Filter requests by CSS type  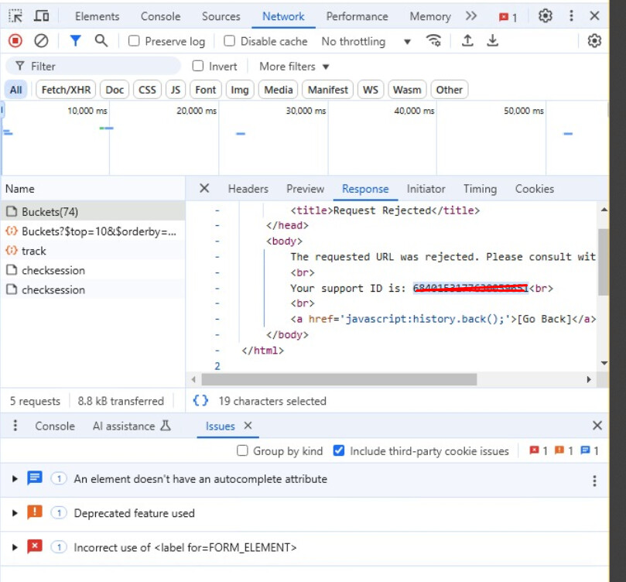coord(147,90)
